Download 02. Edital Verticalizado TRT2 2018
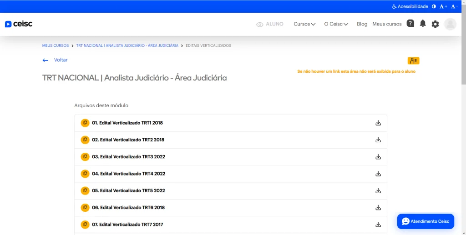 378,140
